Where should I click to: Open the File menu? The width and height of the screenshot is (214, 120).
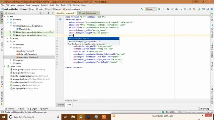(x=2, y=5)
